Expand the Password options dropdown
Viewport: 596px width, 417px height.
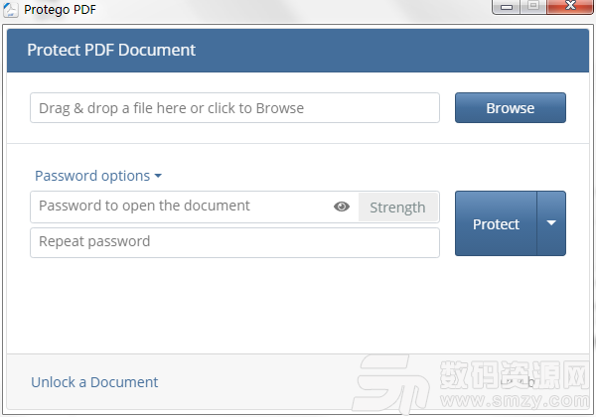click(98, 176)
